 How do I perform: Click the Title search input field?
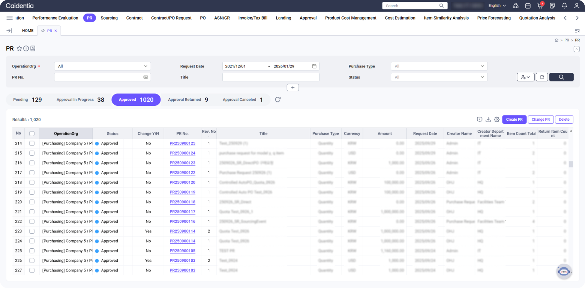point(270,77)
